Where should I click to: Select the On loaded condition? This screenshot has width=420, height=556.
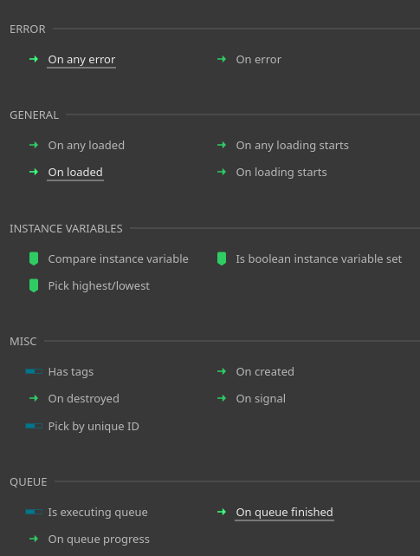point(75,173)
